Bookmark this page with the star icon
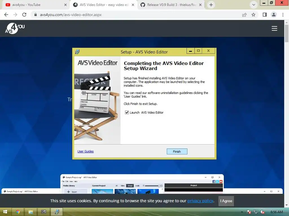This screenshot has width=289, height=216. click(x=253, y=15)
